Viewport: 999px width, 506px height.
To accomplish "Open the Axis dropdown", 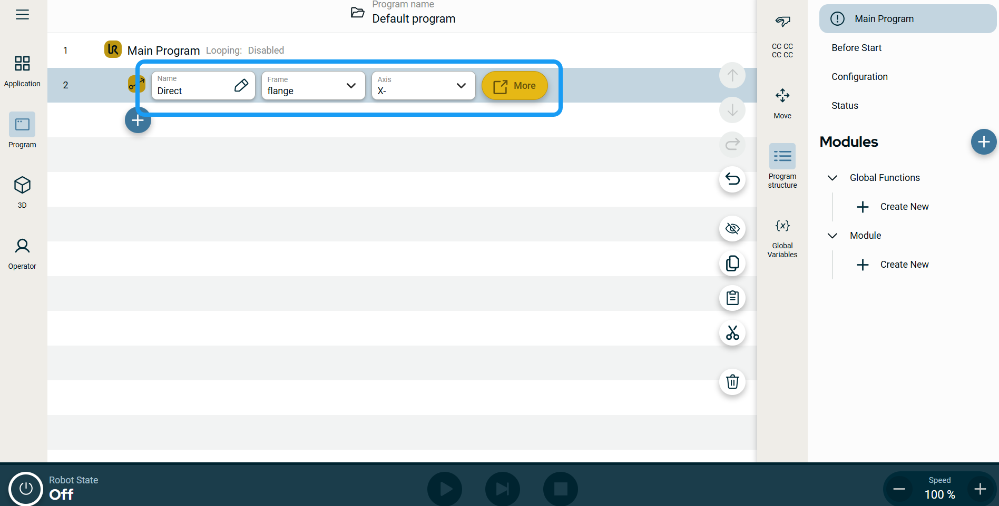I will click(x=423, y=86).
